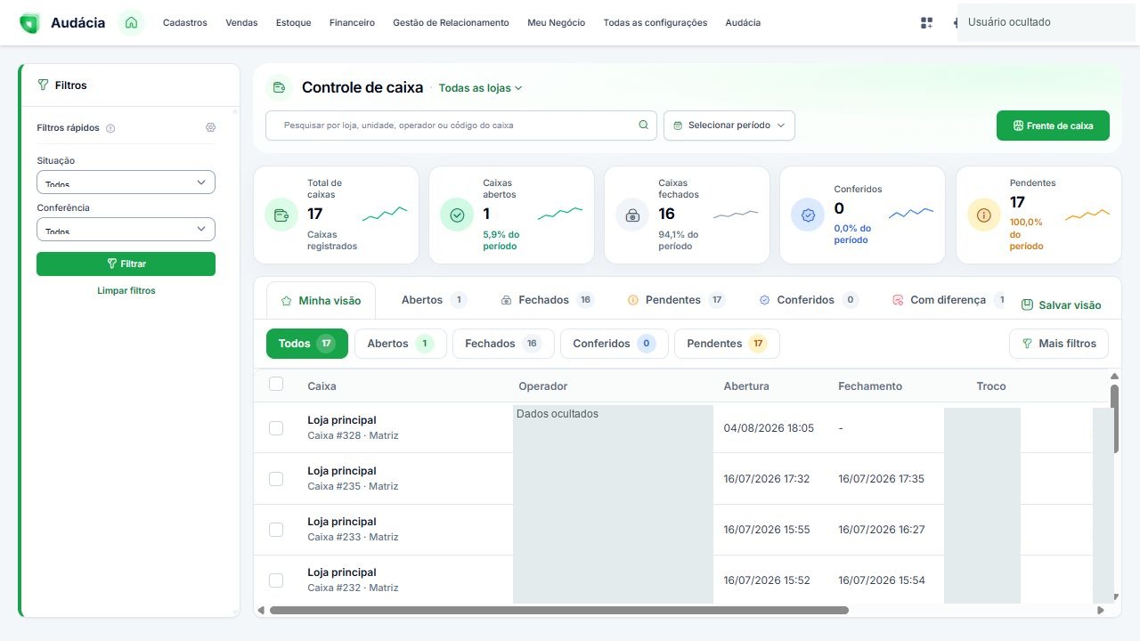Click the cash register search input field

pos(461,126)
